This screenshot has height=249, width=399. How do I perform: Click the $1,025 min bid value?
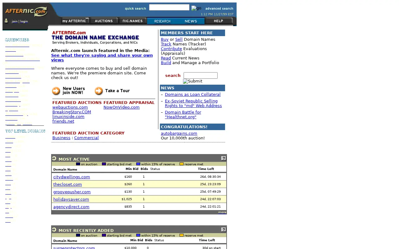(127, 199)
